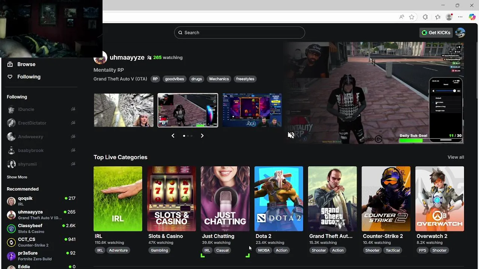The width and height of the screenshot is (479, 269).
Task: Click baabybrook offline camera icon
Action: (73, 150)
